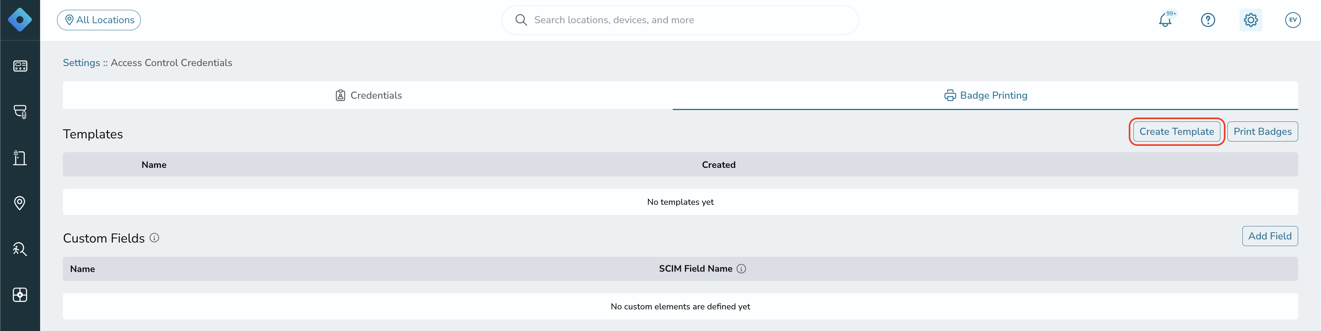
Task: Open the EV user avatar menu
Action: pos(1293,20)
